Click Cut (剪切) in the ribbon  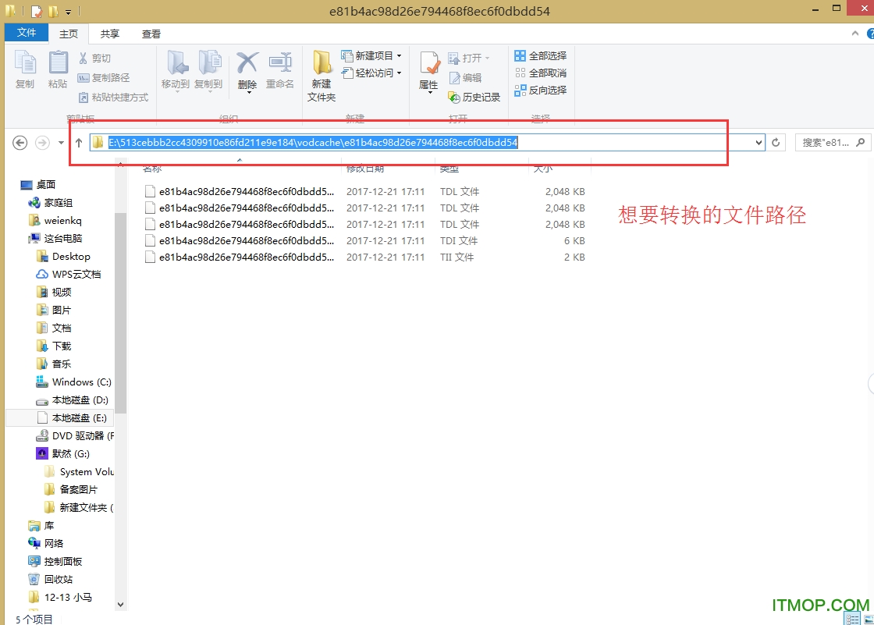tap(94, 58)
